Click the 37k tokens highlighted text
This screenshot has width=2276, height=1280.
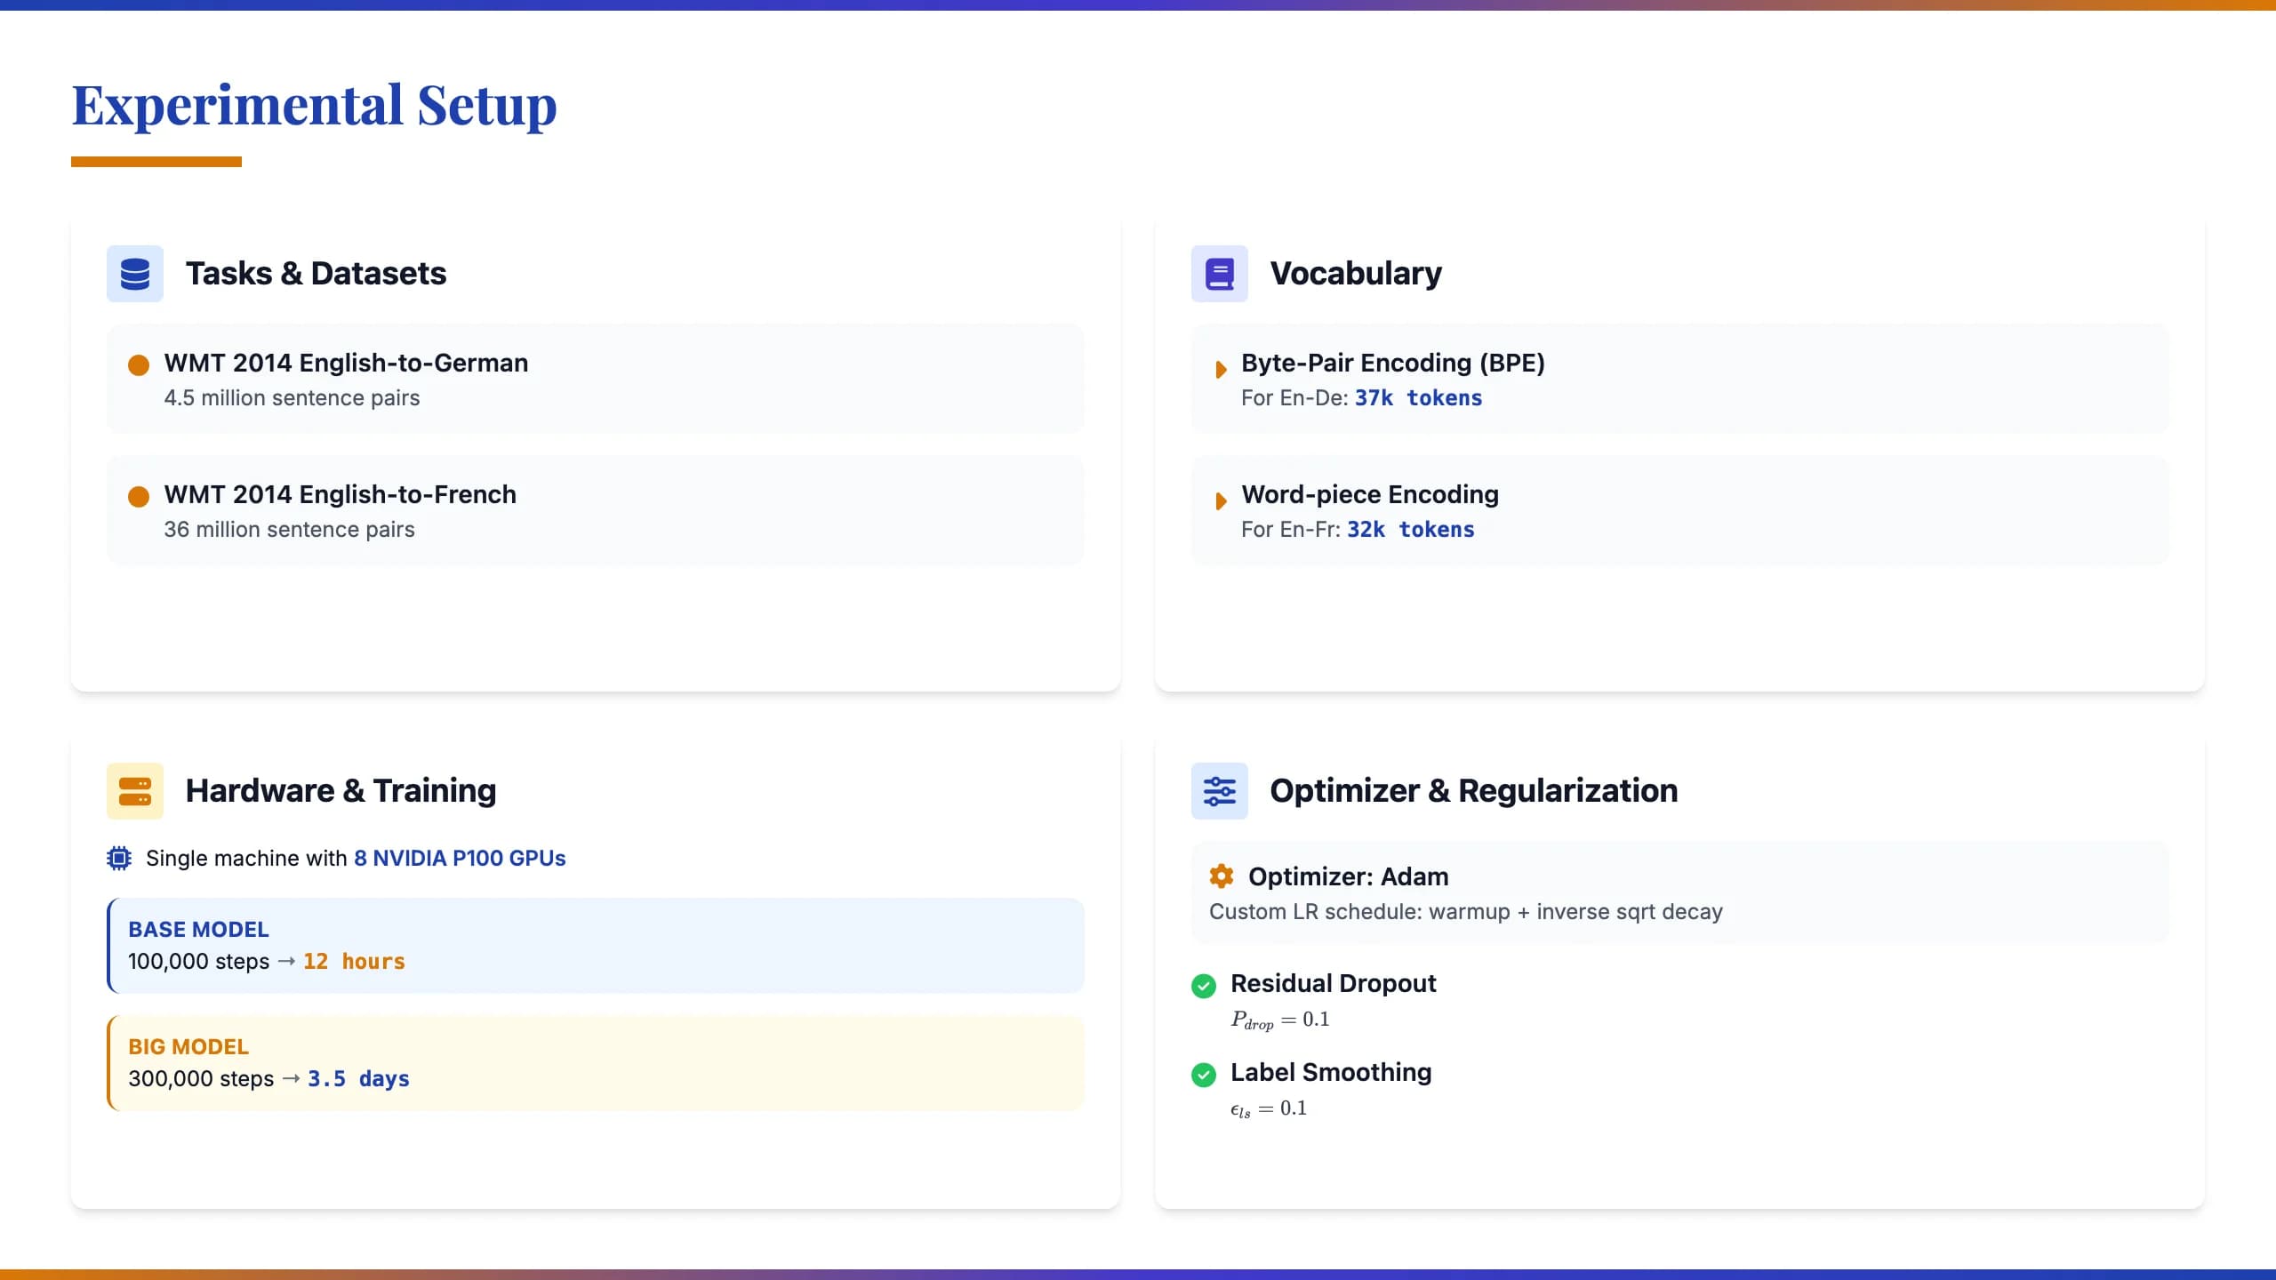(x=1418, y=398)
